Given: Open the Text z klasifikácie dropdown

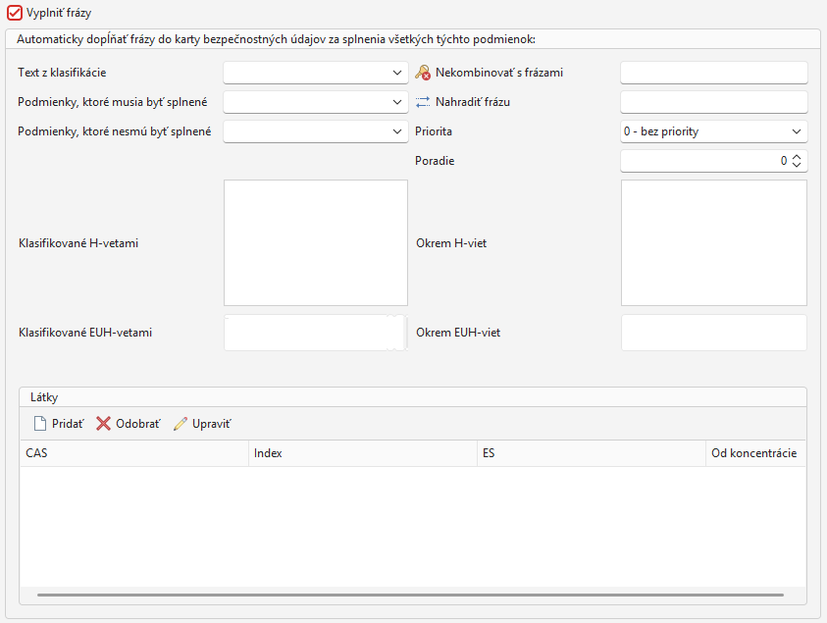Looking at the screenshot, I should point(316,73).
